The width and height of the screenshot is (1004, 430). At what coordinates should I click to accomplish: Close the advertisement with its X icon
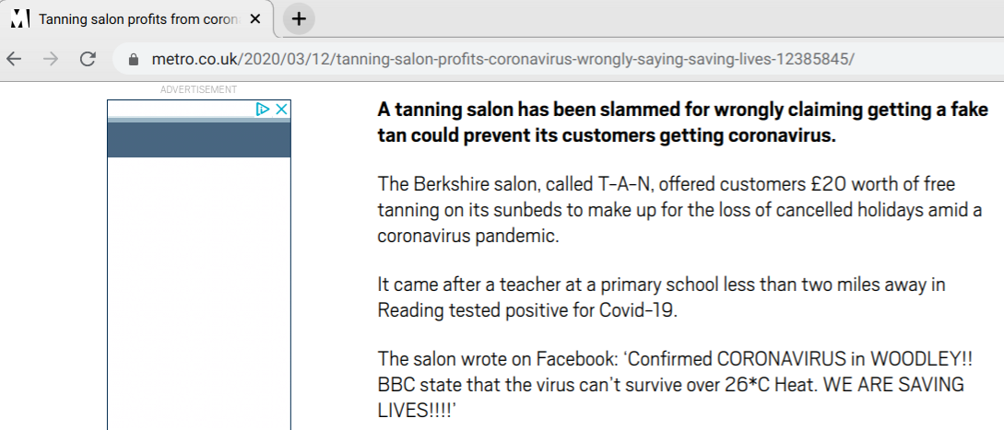tap(281, 110)
